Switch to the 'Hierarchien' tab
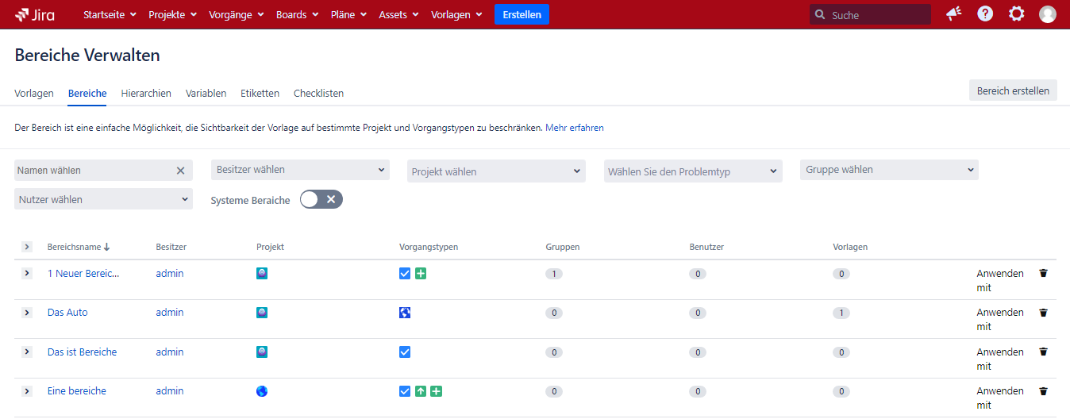 (146, 93)
